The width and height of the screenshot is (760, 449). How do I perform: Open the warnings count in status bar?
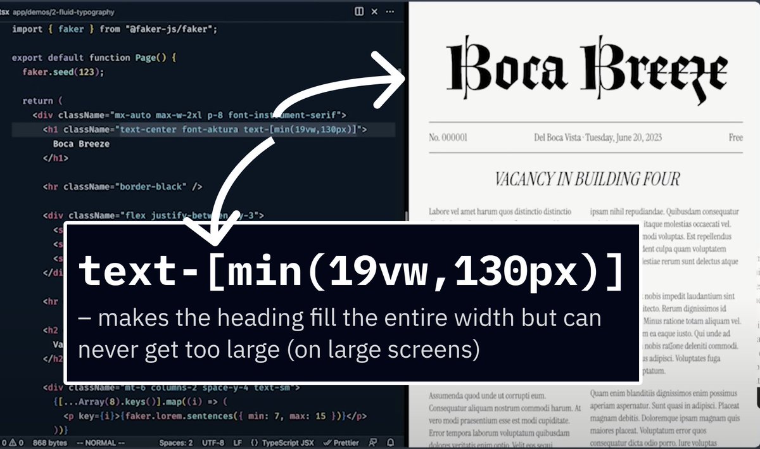pyautogui.click(x=16, y=443)
